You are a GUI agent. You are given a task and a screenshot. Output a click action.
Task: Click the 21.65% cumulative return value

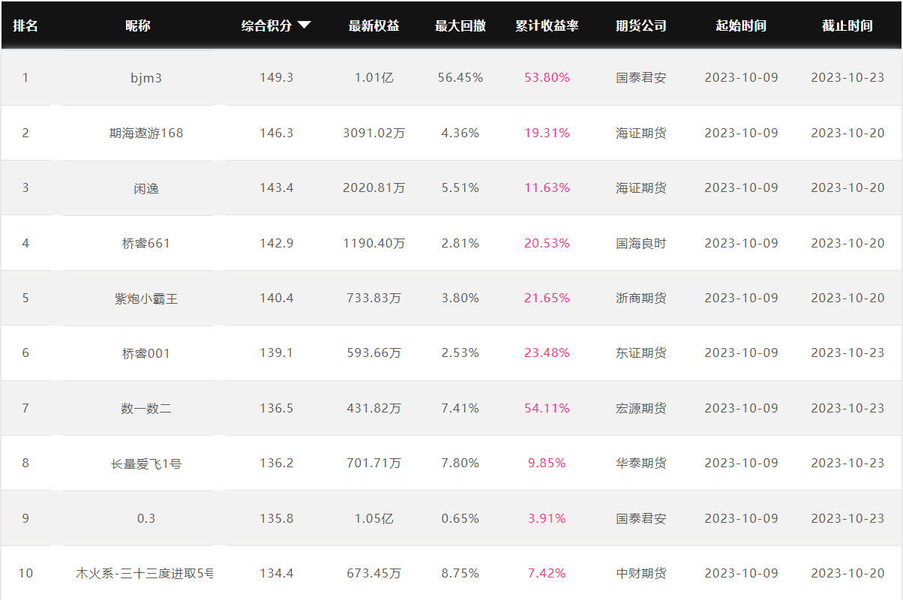pos(547,298)
